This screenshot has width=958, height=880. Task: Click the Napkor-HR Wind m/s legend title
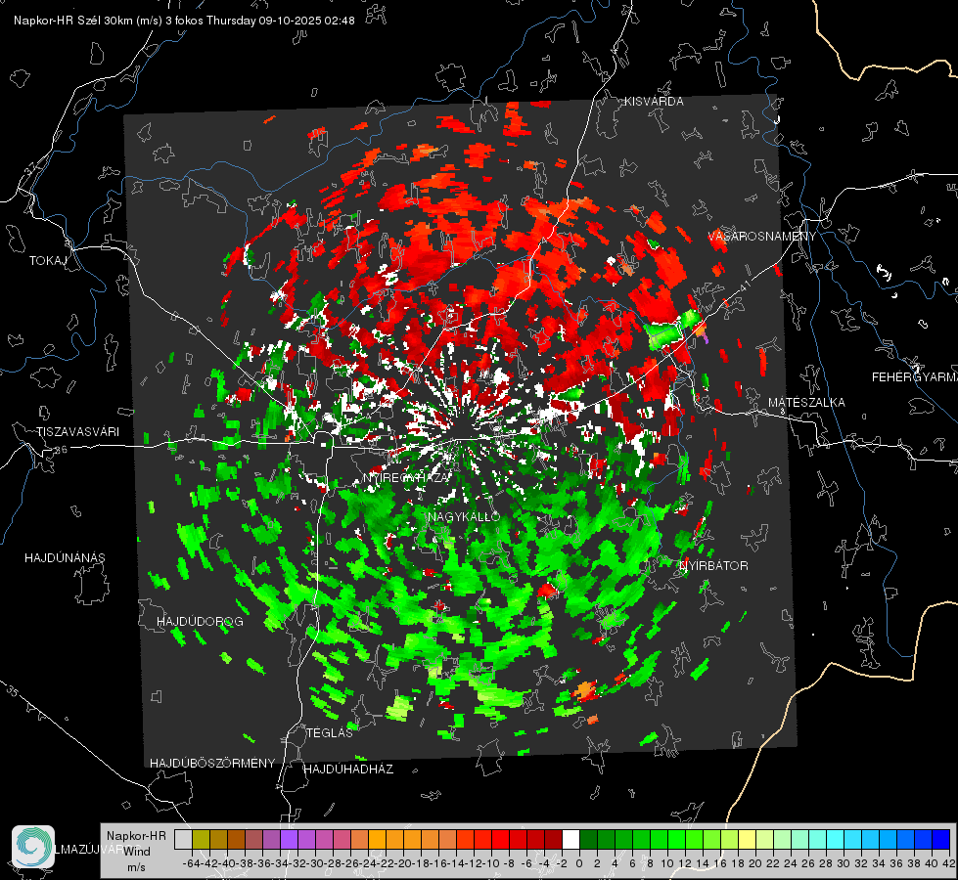point(136,852)
